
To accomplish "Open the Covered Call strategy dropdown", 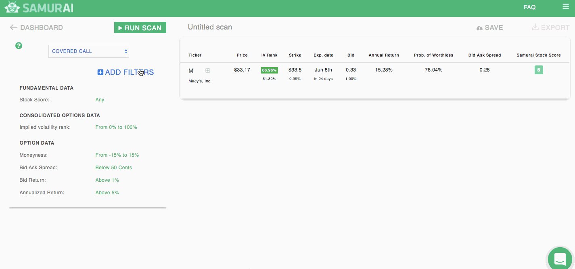I will [89, 51].
